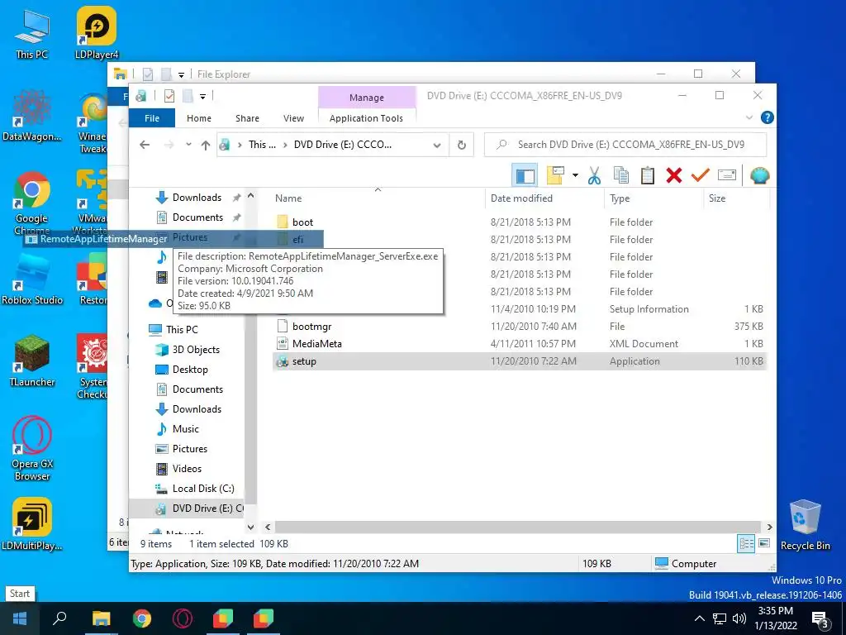Click scroll-down arrow of navigation pane
This screenshot has width=846, height=635.
(250, 527)
